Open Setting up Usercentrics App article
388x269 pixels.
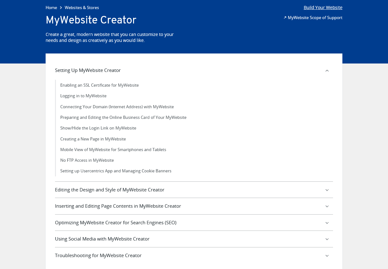point(116,171)
